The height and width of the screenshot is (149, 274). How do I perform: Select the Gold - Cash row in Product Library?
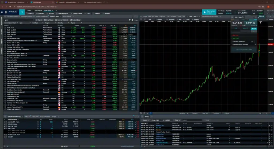point(70,28)
